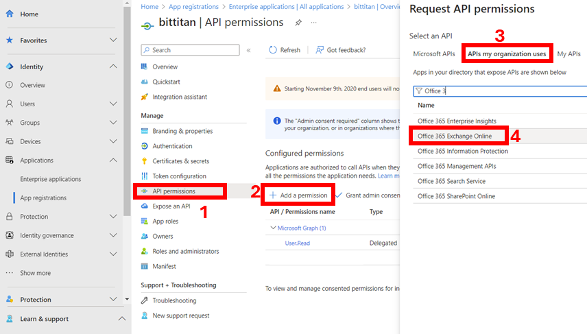Click the Home breadcrumb link
The width and height of the screenshot is (587, 334).
[x=149, y=7]
